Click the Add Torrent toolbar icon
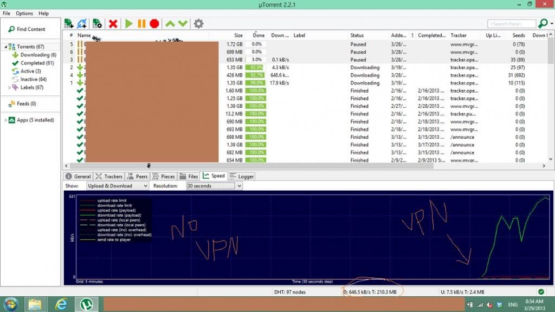Image resolution: width=555 pixels, height=312 pixels. [69, 24]
